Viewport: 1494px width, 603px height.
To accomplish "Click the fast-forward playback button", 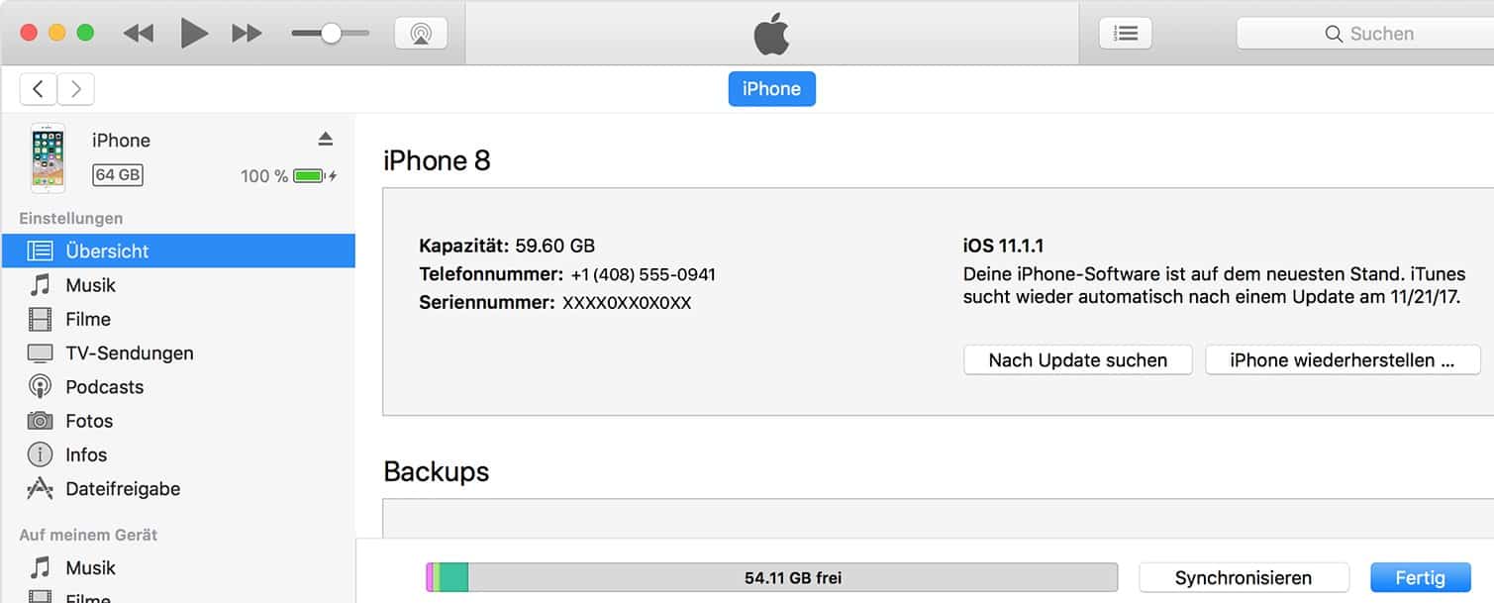I will coord(247,33).
